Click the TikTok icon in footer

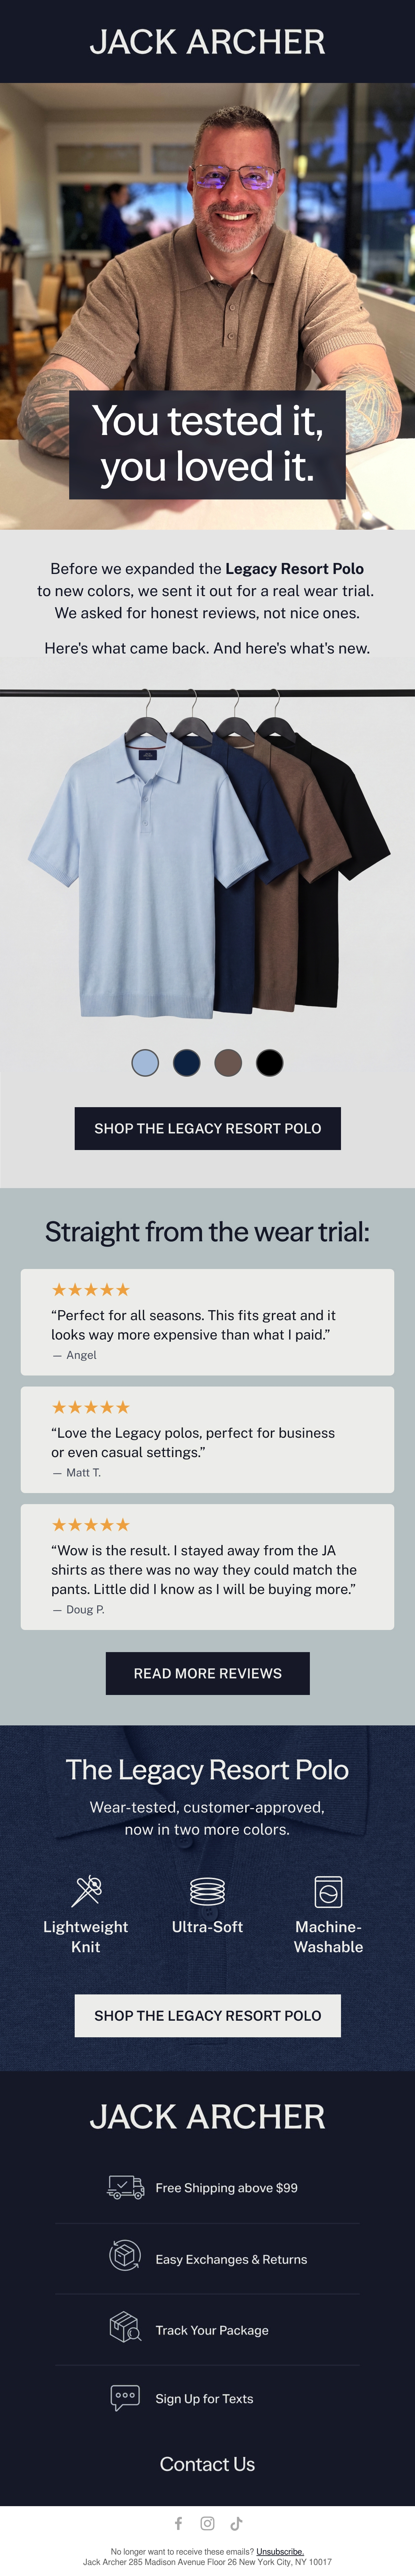(x=236, y=2523)
